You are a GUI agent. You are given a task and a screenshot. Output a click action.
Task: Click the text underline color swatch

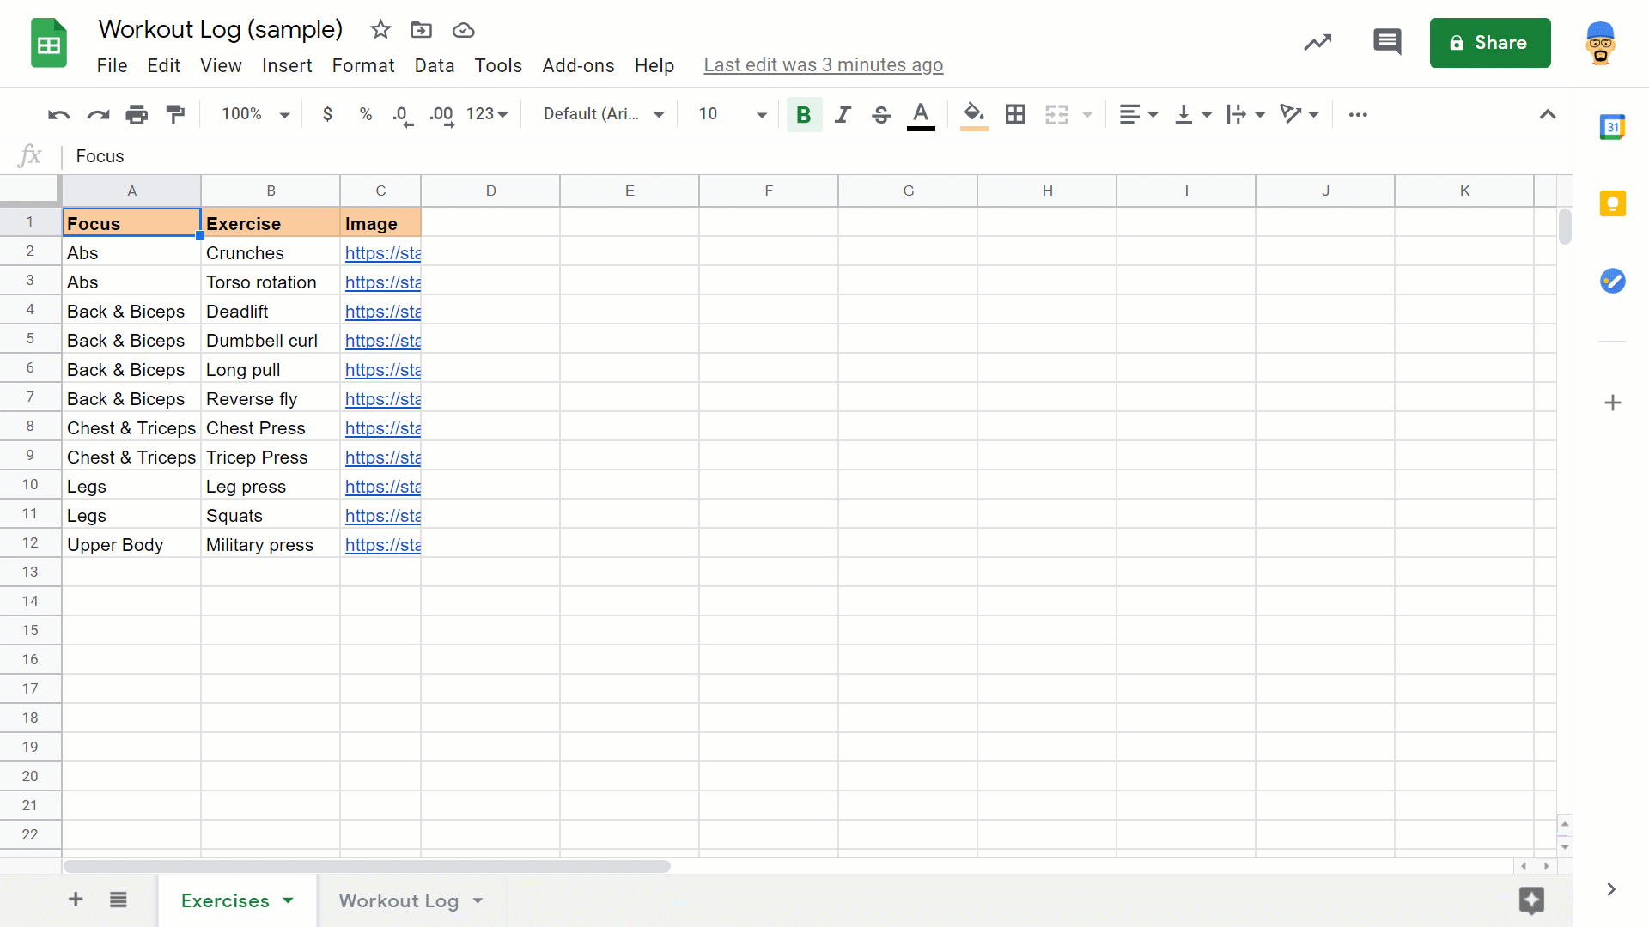point(923,125)
